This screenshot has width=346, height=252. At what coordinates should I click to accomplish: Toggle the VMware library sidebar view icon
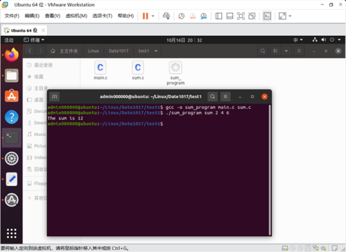pyautogui.click(x=219, y=16)
